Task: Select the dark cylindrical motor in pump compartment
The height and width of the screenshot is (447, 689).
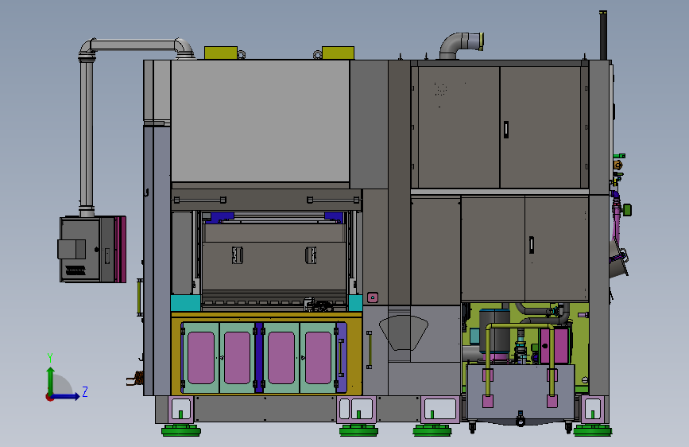Action: [494, 331]
